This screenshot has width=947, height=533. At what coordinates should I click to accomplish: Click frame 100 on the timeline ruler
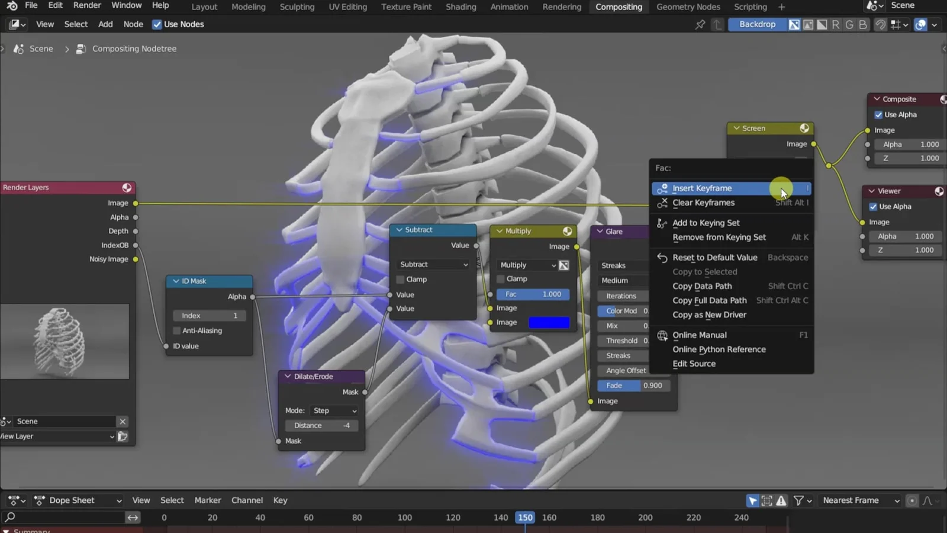click(405, 518)
